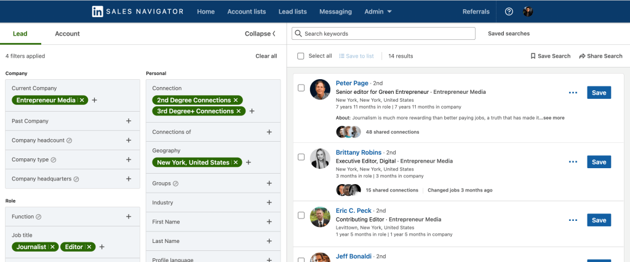This screenshot has width=630, height=262.
Task: Remove the Journalist job title filter
Action: pyautogui.click(x=52, y=247)
